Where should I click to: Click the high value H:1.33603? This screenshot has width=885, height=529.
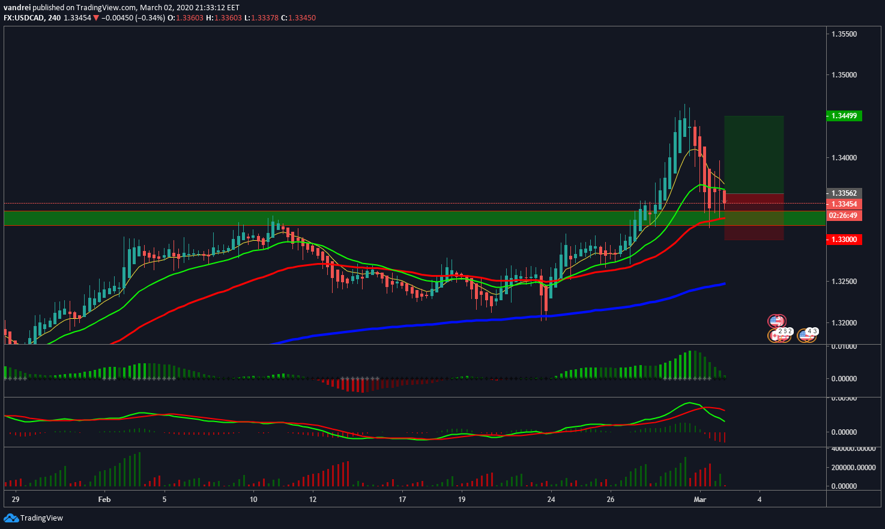(x=224, y=18)
